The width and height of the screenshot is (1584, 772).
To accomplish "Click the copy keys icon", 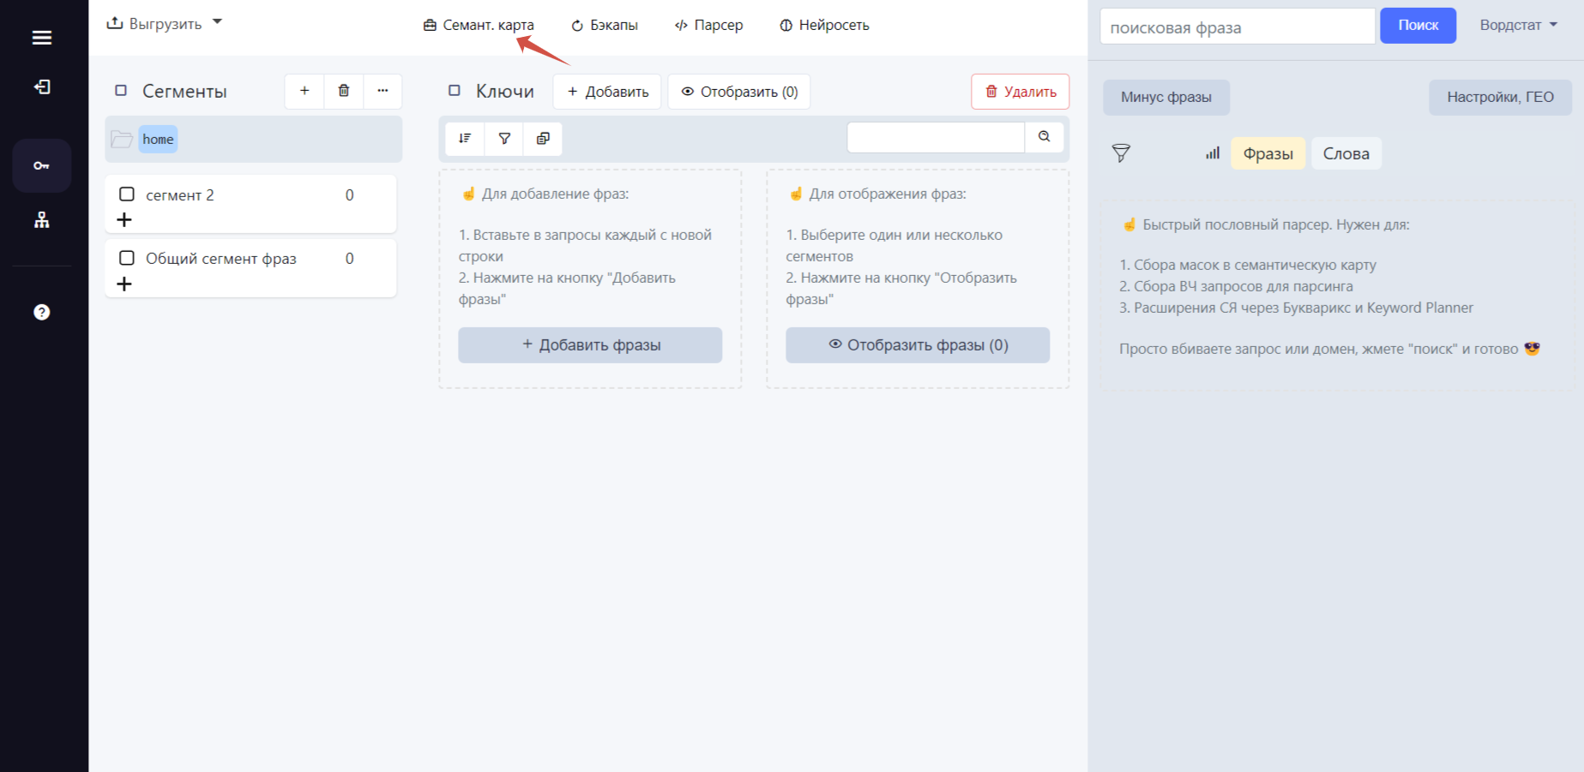I will (x=543, y=138).
